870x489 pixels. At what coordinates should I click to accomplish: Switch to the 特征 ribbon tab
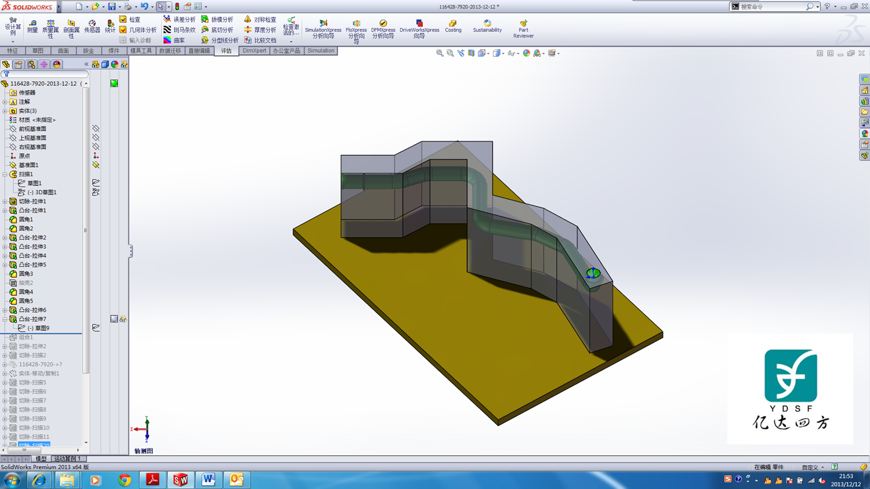click(12, 51)
